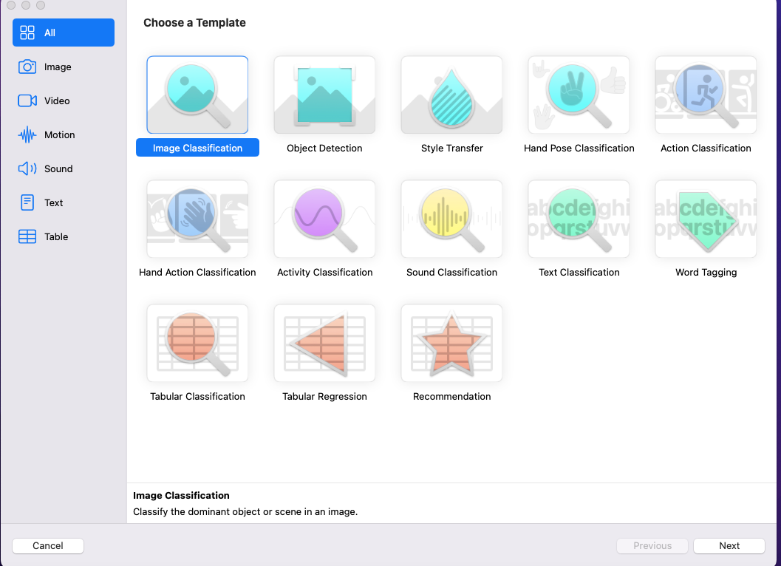The height and width of the screenshot is (566, 781).
Task: Select the Sound category in the sidebar
Action: pos(63,168)
